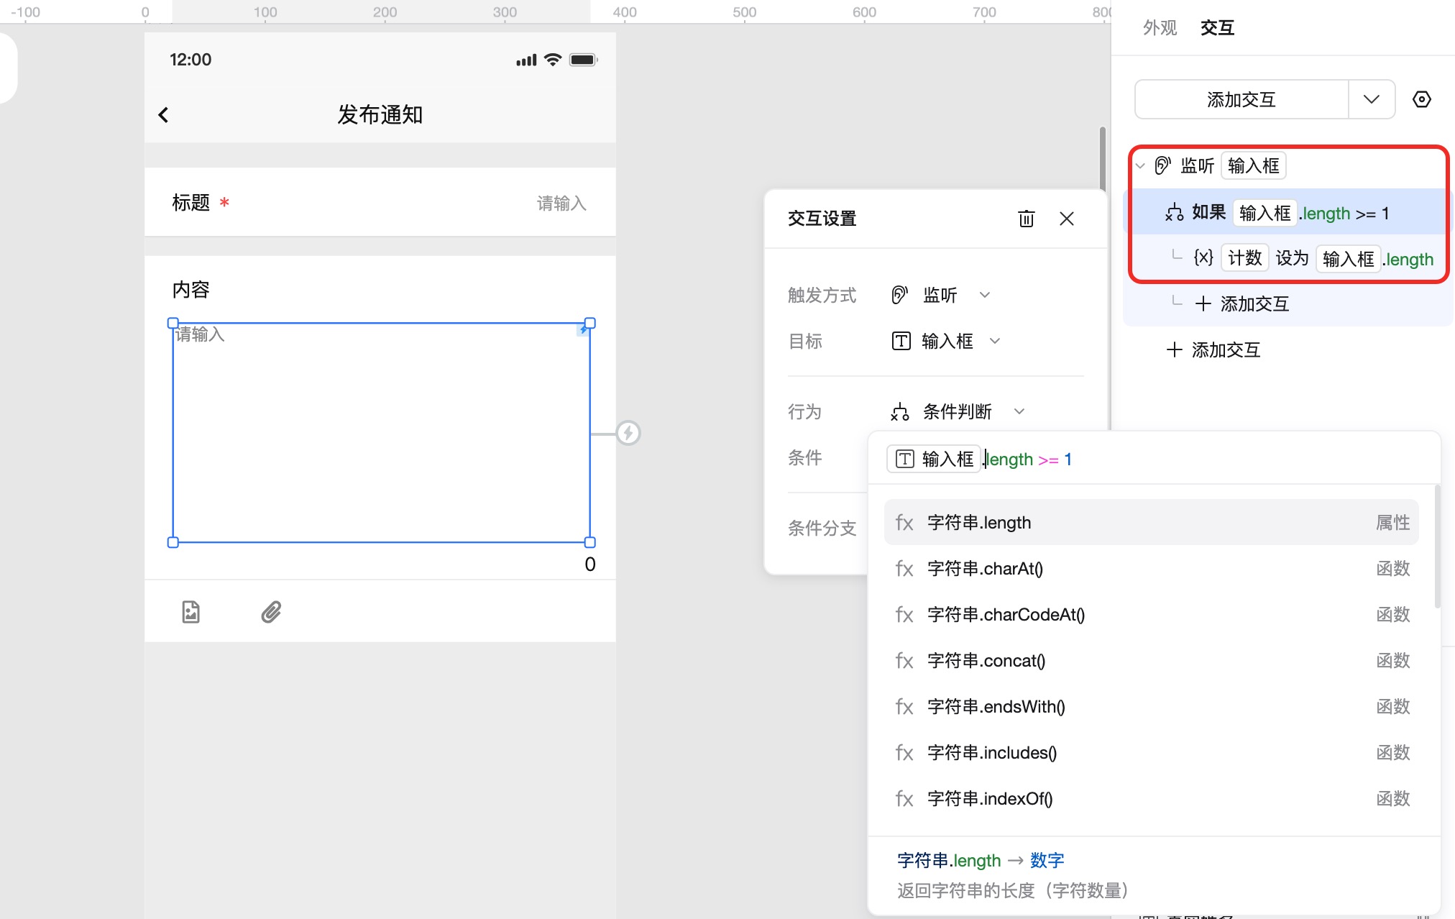Screen dimensions: 1455x919
Task: Click the back arrow on the 发布通知 screen
Action: coord(162,114)
